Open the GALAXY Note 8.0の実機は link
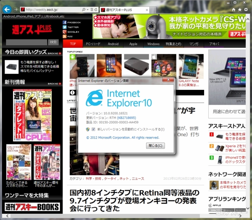Viewport: 252px width, 220px height. tap(189, 83)
